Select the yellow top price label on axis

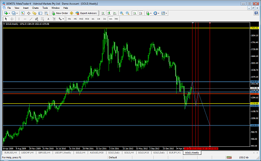(x=255, y=28)
